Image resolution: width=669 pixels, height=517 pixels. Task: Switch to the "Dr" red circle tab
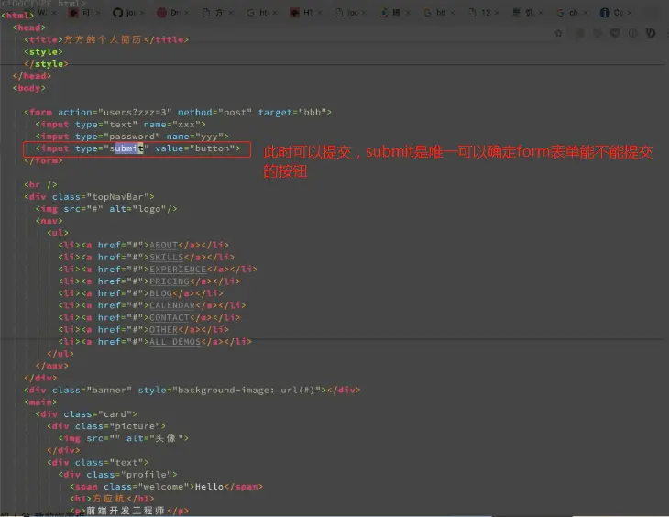coord(170,13)
